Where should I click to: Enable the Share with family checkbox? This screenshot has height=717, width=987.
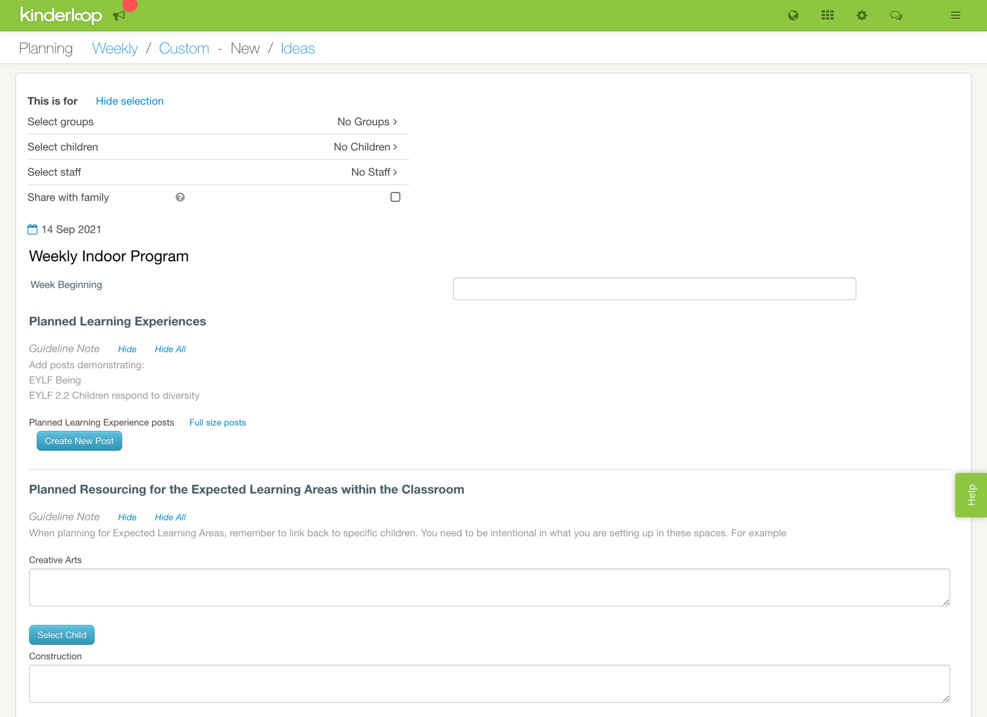click(395, 197)
